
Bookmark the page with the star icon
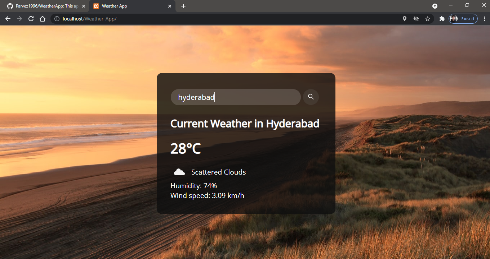point(428,18)
